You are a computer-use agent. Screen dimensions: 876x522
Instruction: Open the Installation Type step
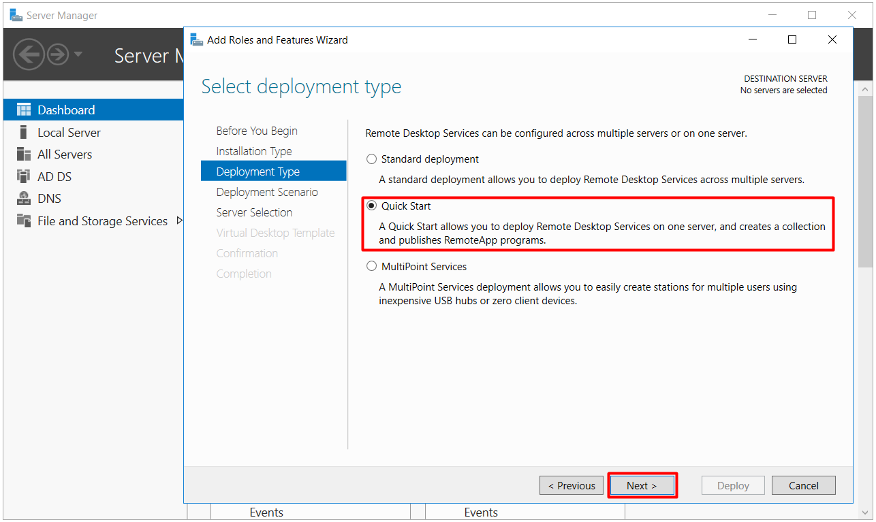click(x=254, y=151)
